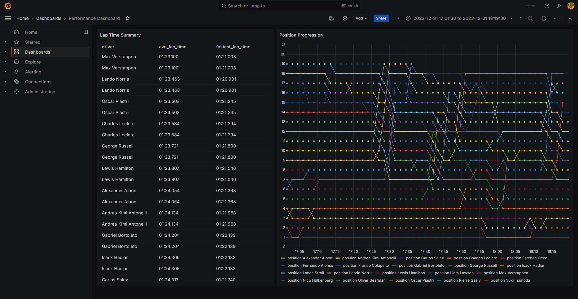
Task: Expand the Alerting sidebar section
Action: [x=5, y=72]
